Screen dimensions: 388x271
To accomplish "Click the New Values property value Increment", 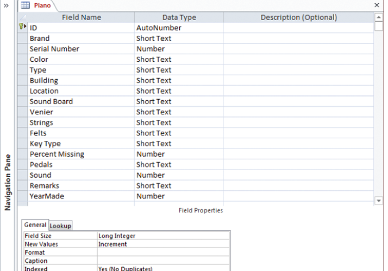I will pos(164,244).
